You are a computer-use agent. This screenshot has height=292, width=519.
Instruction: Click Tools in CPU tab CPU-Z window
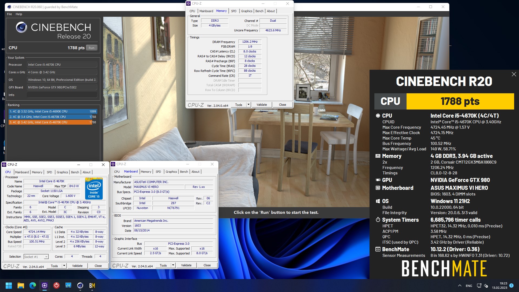click(x=54, y=266)
